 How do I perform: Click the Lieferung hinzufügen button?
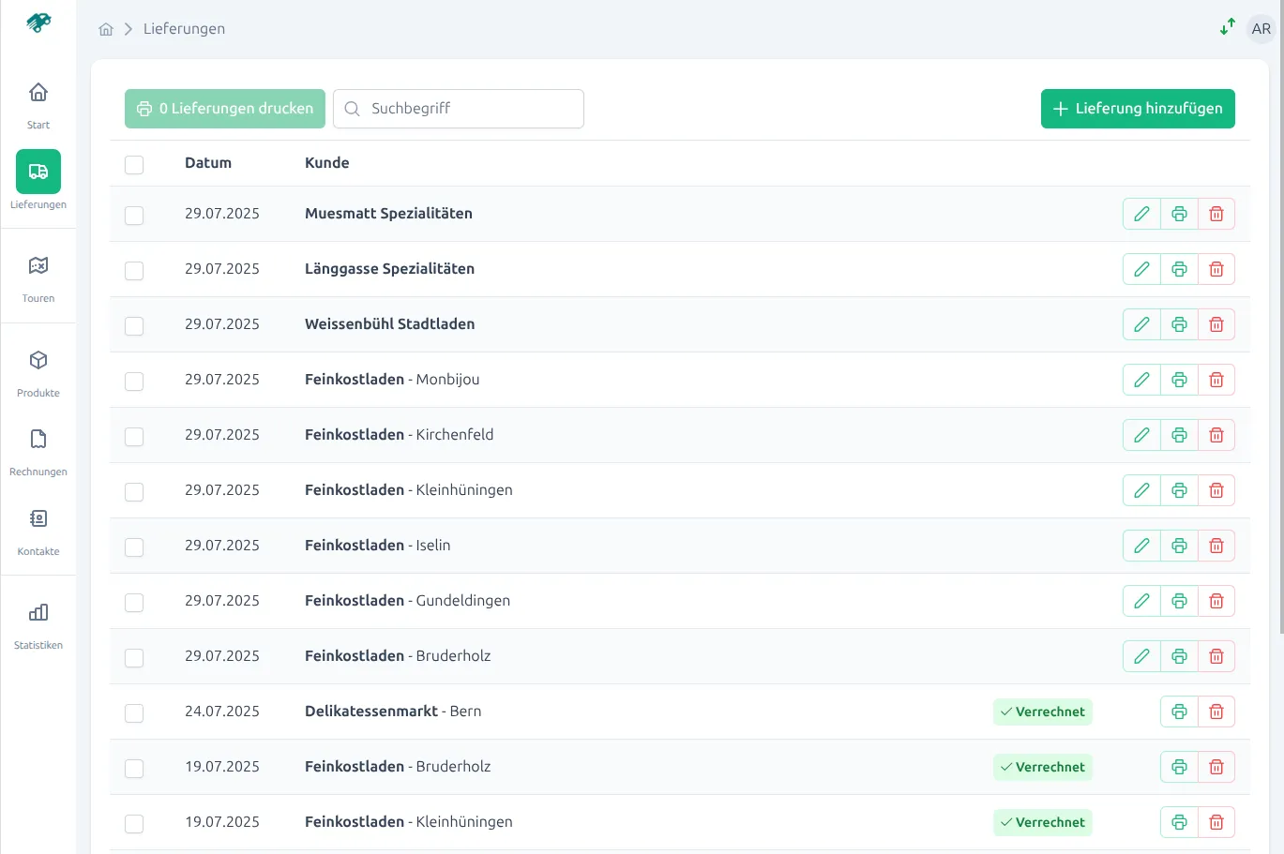pos(1137,108)
